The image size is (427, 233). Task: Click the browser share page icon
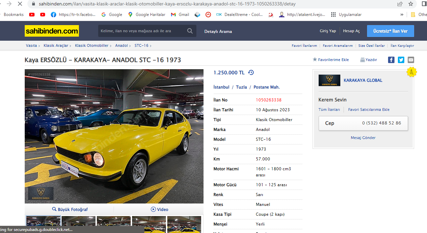(x=400, y=4)
